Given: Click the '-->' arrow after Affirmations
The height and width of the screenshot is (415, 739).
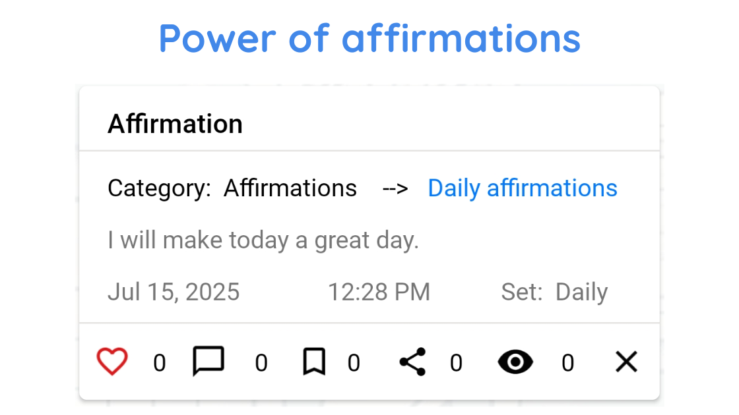Looking at the screenshot, I should pos(395,188).
